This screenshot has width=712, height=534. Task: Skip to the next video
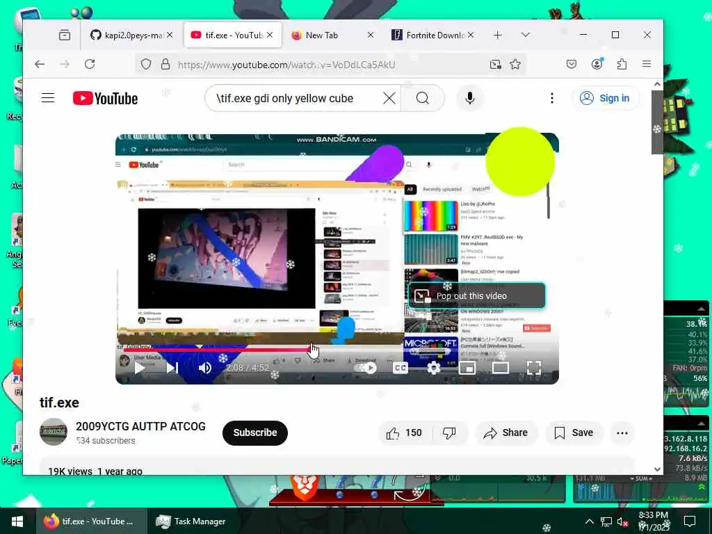tap(172, 368)
